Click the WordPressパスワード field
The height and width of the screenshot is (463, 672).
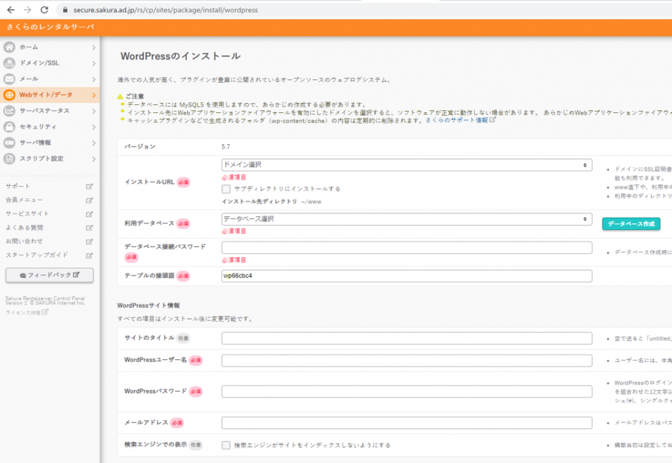coord(407,392)
